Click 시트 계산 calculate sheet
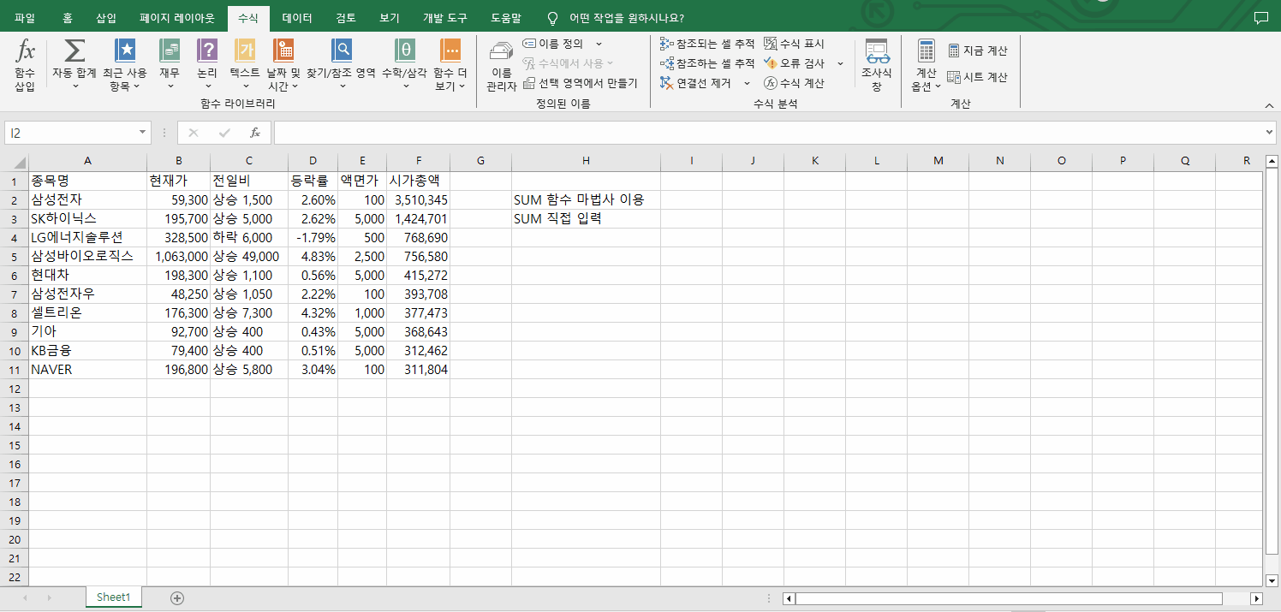Screen dimensions: 1281x612 pyautogui.click(x=978, y=77)
